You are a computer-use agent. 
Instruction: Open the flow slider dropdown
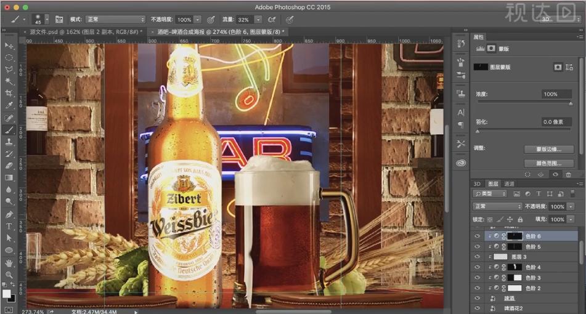click(x=258, y=20)
